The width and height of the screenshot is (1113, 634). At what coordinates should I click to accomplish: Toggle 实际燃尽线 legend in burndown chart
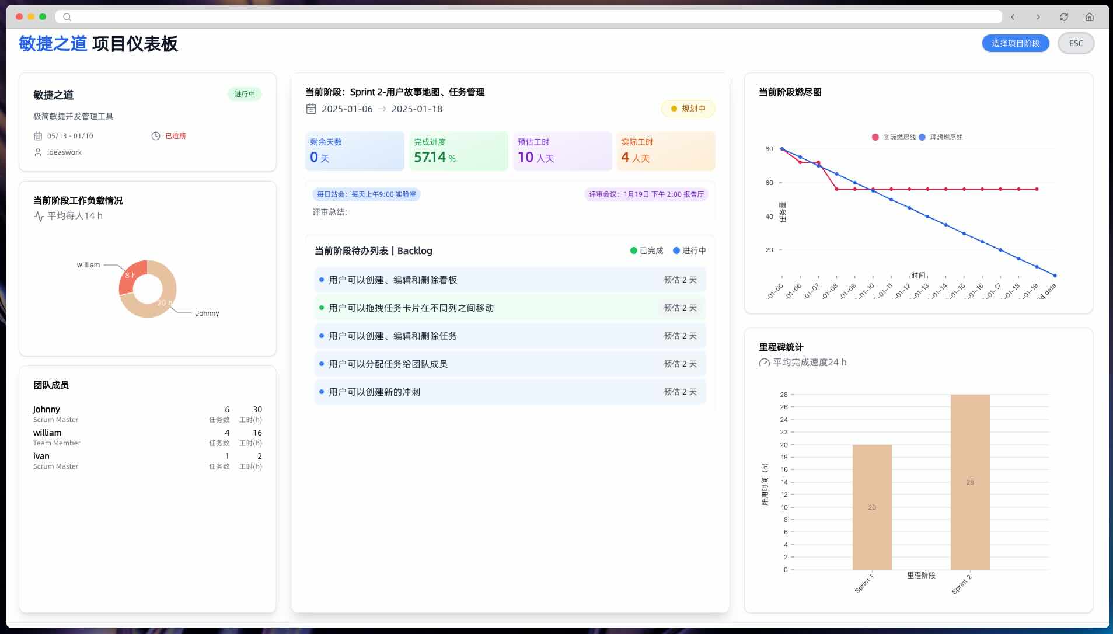(x=894, y=137)
